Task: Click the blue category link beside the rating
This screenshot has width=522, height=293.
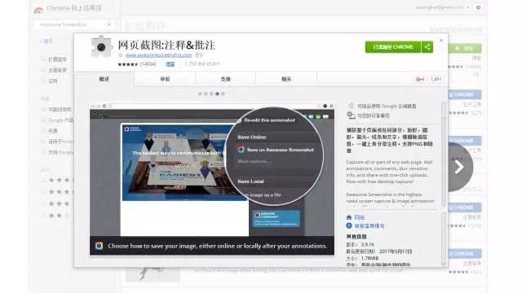Action: click(x=170, y=64)
